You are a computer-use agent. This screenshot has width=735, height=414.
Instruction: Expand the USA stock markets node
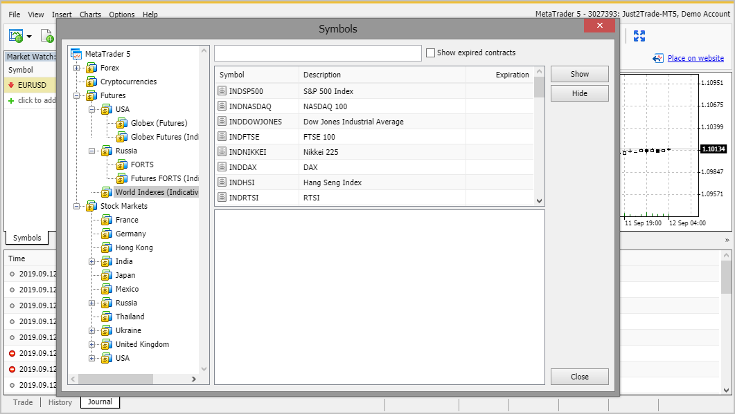tap(92, 358)
